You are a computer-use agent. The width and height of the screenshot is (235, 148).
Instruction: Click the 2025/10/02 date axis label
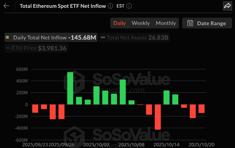pos(97,144)
